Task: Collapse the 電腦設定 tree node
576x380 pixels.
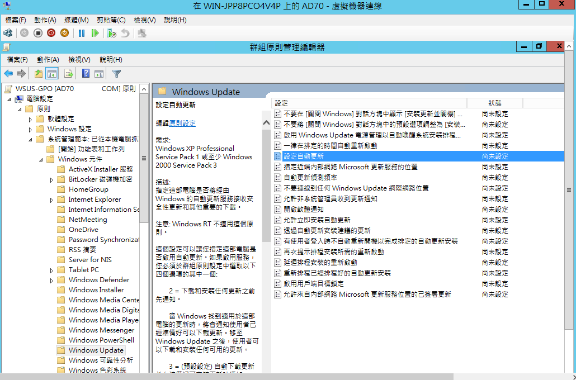Action: 9,99
